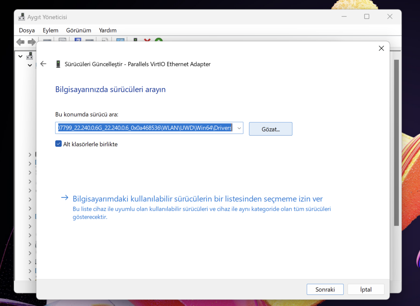
Task: Click the Aygıt Yöneticisi title bar icon
Action: click(22, 17)
